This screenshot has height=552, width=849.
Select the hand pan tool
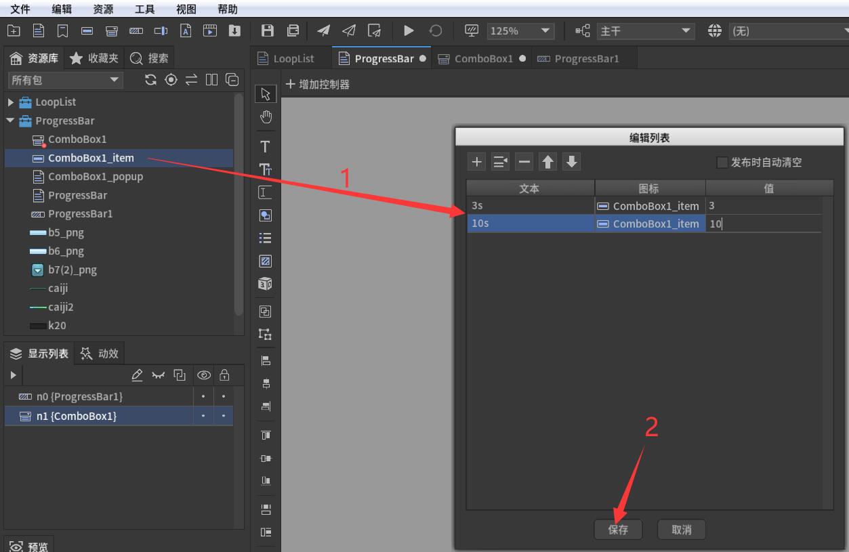click(x=266, y=116)
